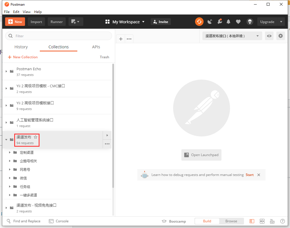Image resolution: width=290 pixels, height=228 pixels.
Task: Open the notifications bell icon
Action: [228, 22]
